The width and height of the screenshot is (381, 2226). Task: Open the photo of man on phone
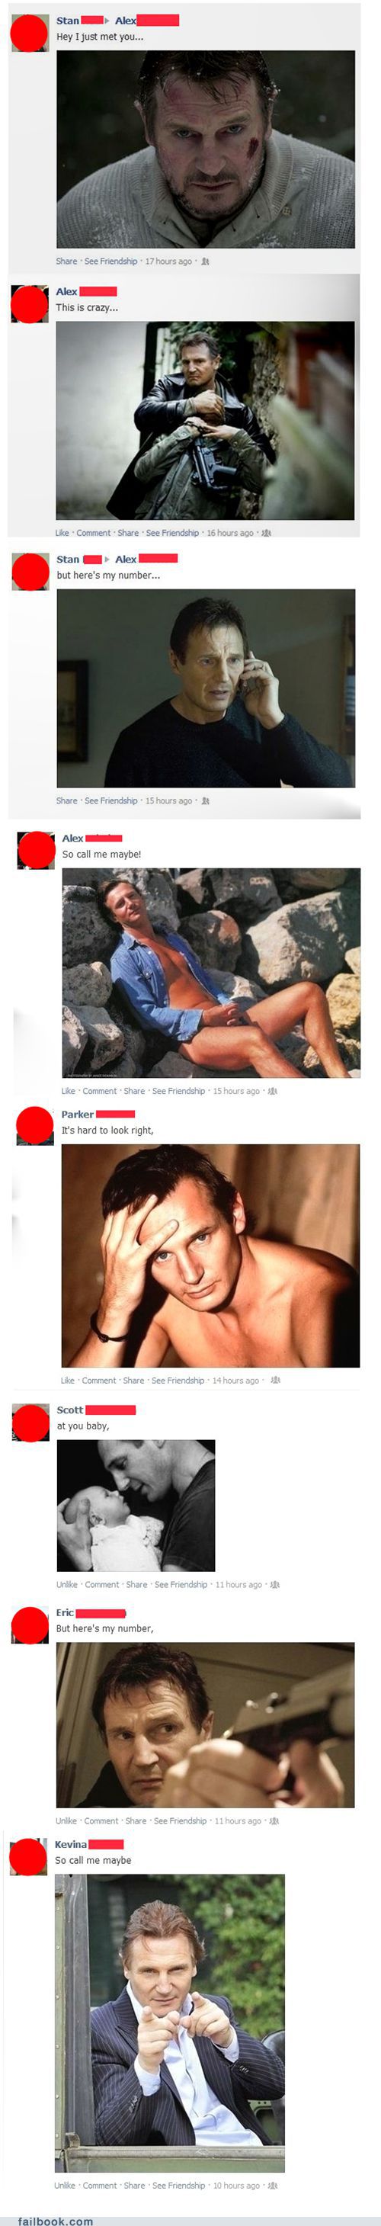pos(206,688)
